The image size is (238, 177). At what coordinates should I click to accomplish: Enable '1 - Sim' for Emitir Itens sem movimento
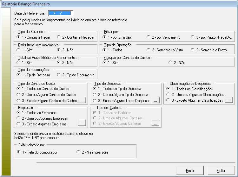19,50
